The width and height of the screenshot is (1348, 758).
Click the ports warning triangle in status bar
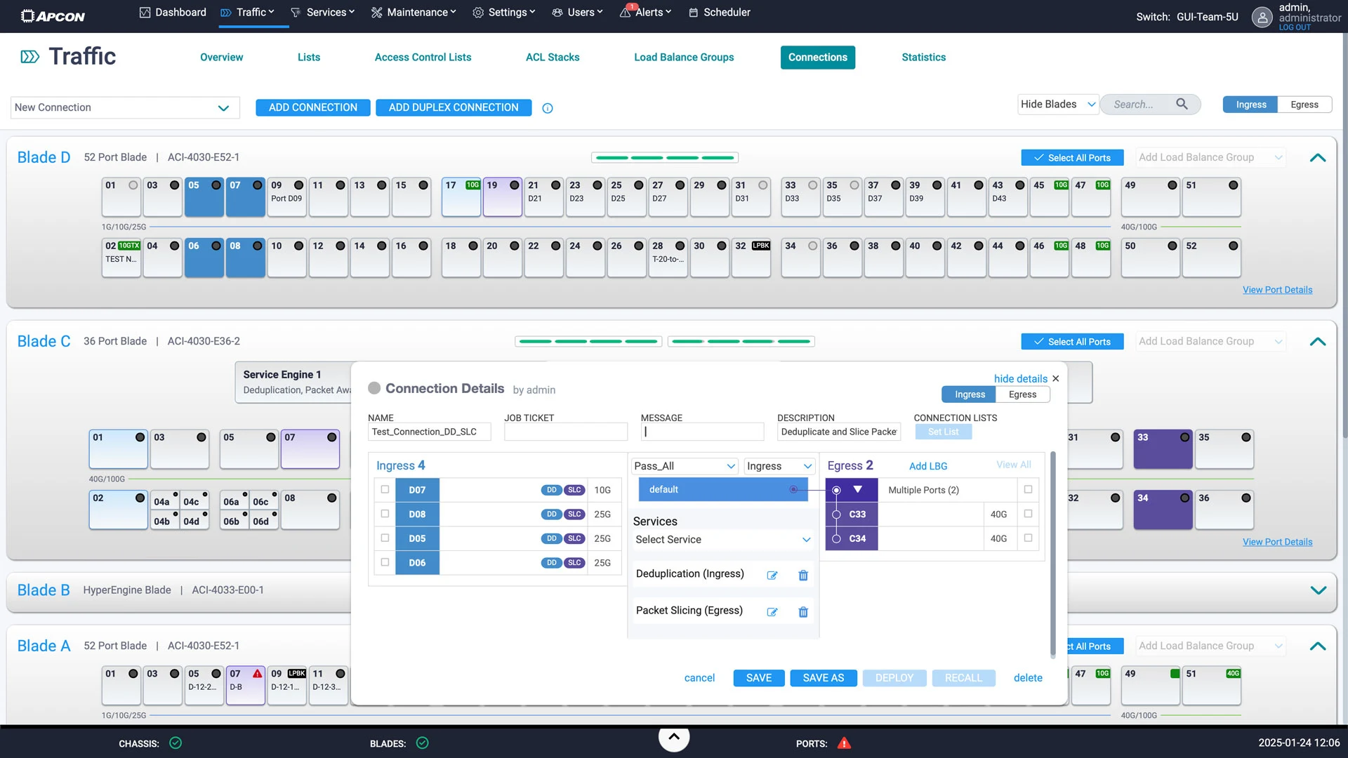tap(844, 743)
